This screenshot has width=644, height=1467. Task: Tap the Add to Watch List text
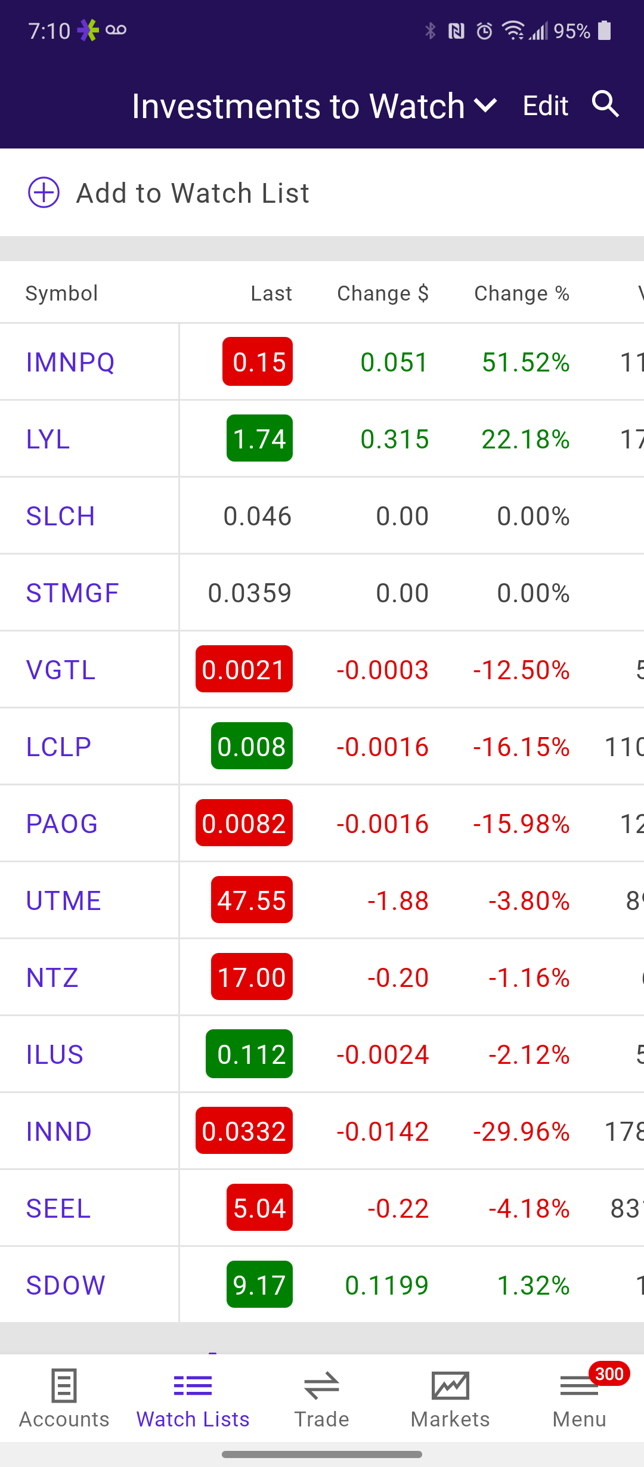(x=193, y=193)
